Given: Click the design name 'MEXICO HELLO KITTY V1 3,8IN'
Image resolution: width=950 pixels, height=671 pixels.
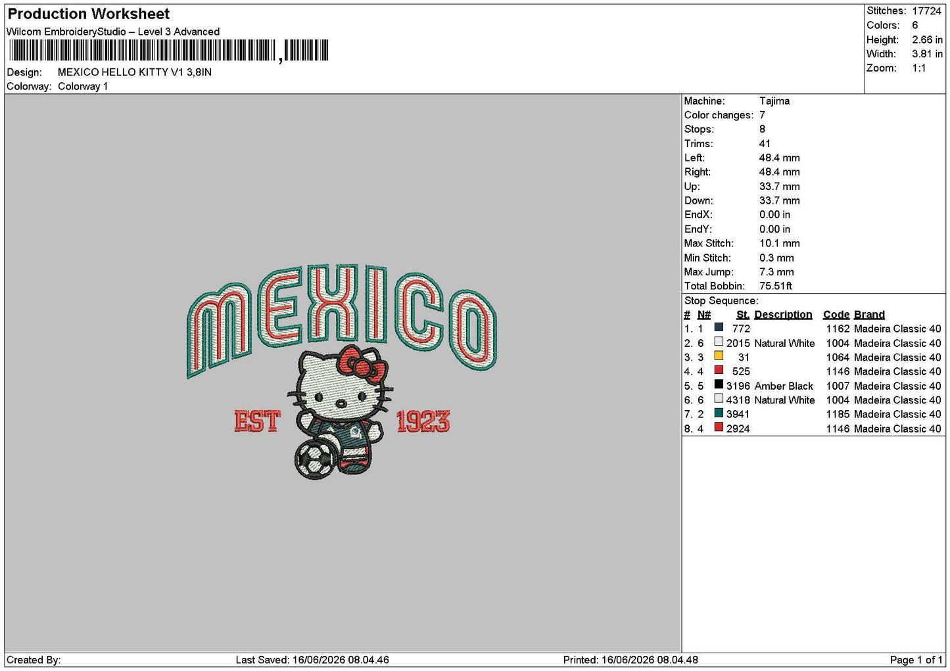Looking at the screenshot, I should 135,72.
